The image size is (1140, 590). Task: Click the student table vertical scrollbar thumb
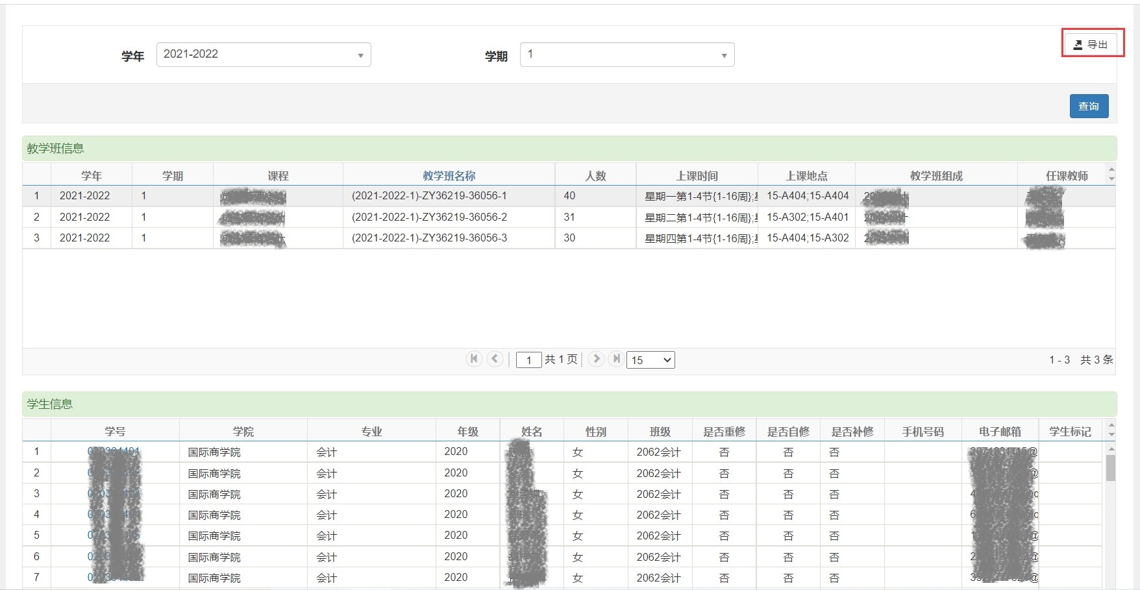(x=1111, y=468)
